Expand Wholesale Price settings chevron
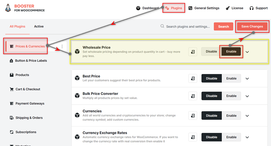Image resolution: width=271 pixels, height=146 pixels. tap(247, 52)
